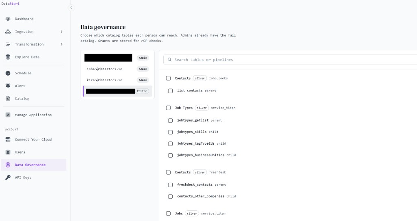
Task: Click the Explore Data database icon
Action: (x=8, y=57)
